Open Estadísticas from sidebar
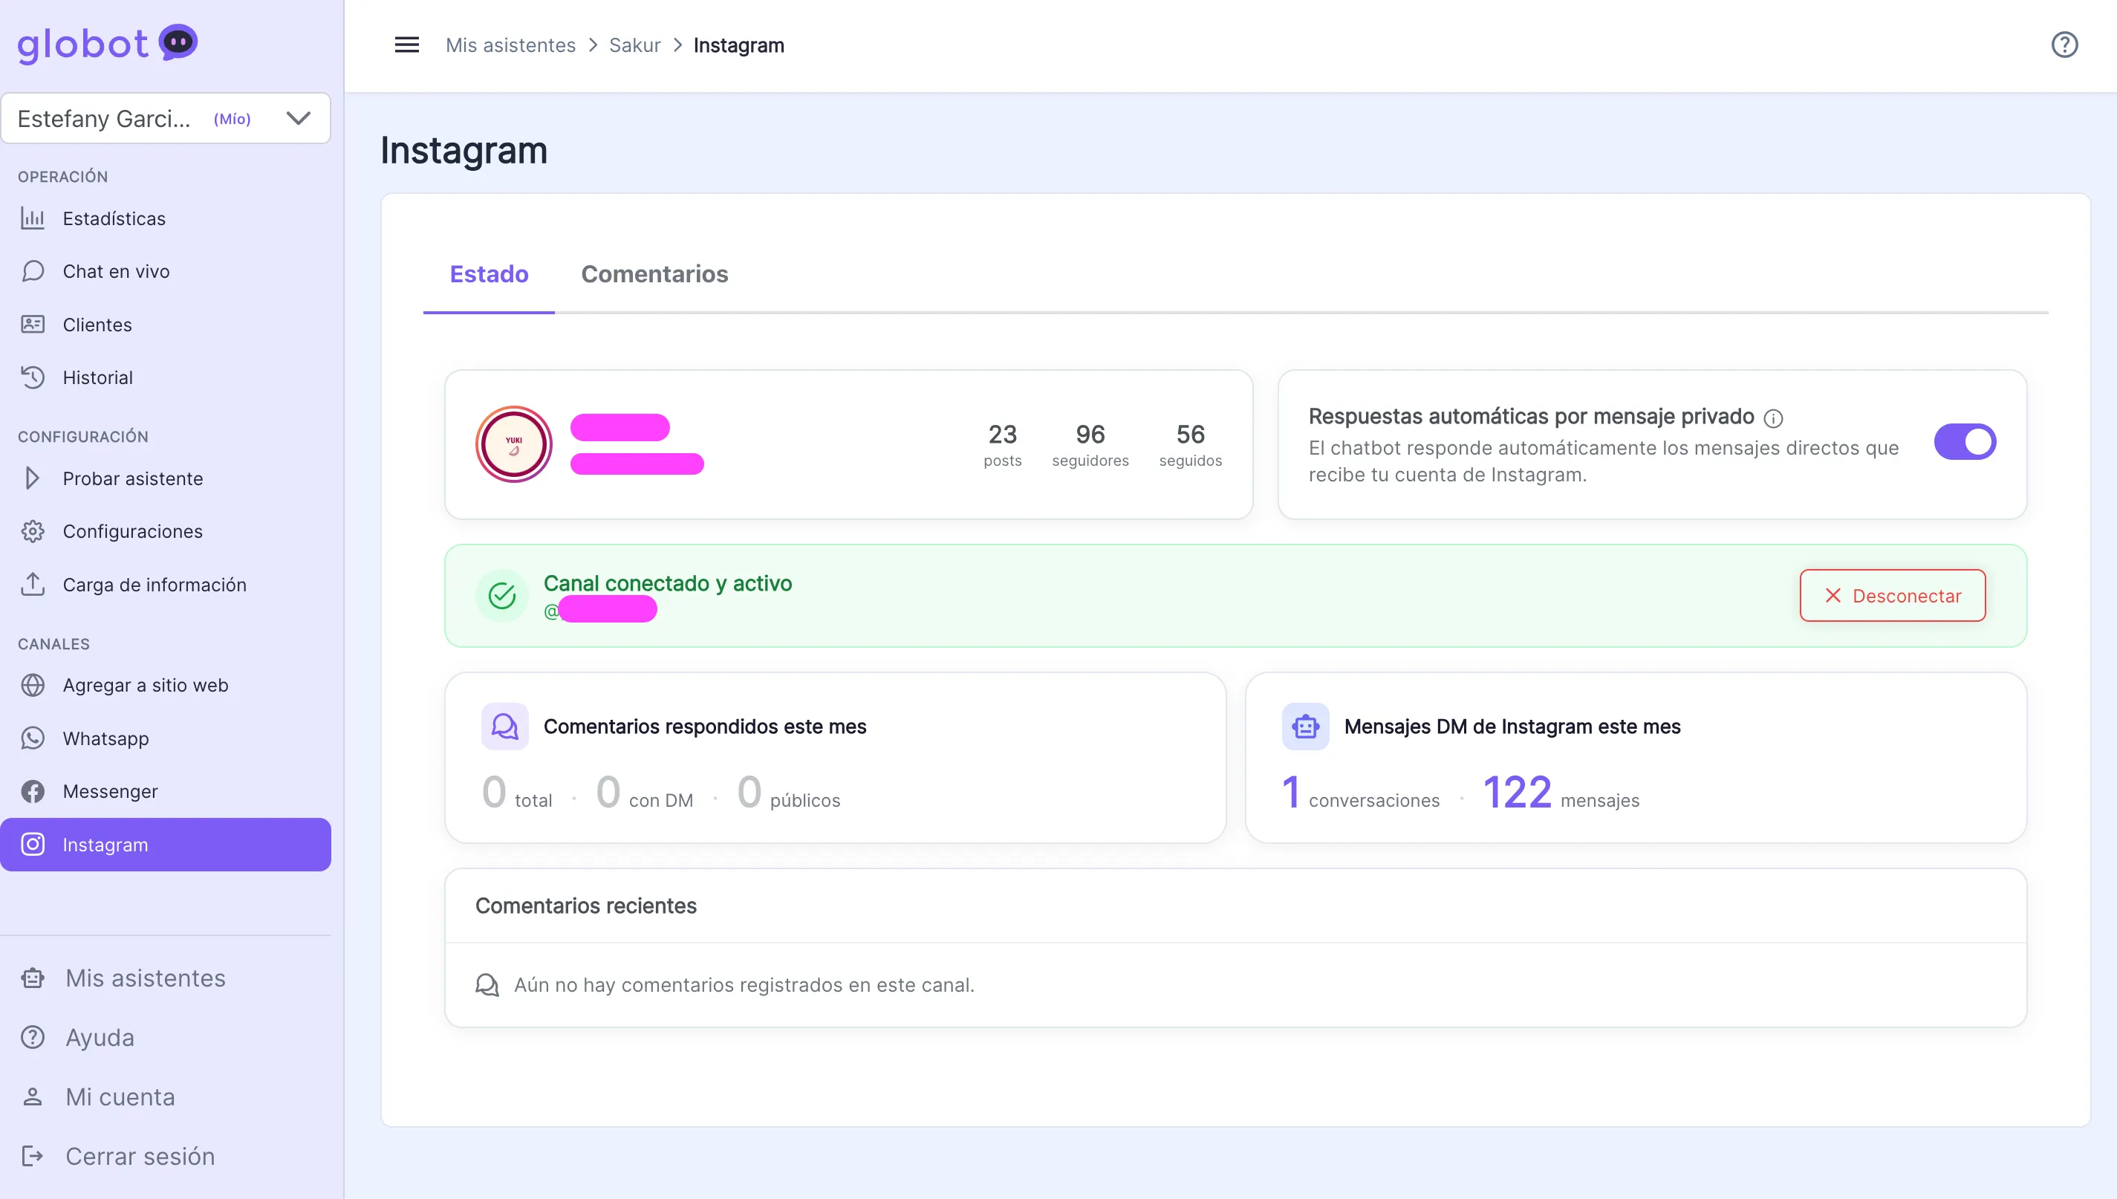Viewport: 2117px width, 1199px height. coord(114,218)
